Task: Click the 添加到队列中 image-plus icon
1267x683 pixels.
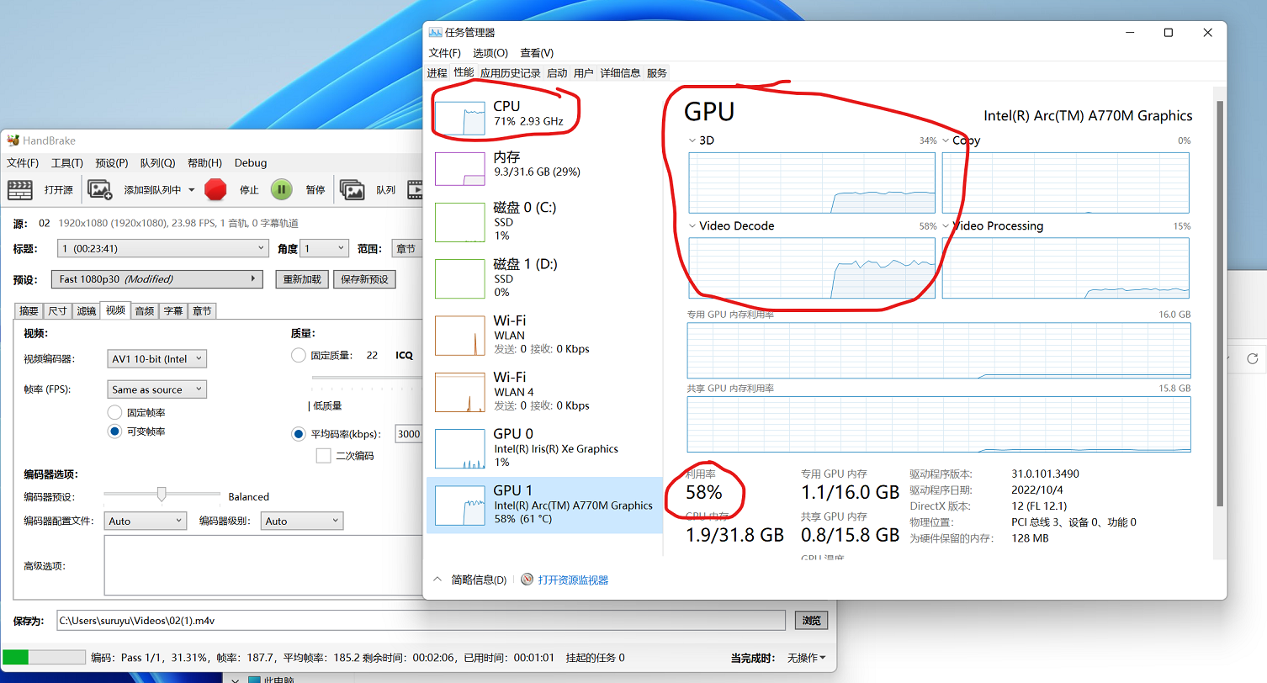Action: click(x=100, y=190)
